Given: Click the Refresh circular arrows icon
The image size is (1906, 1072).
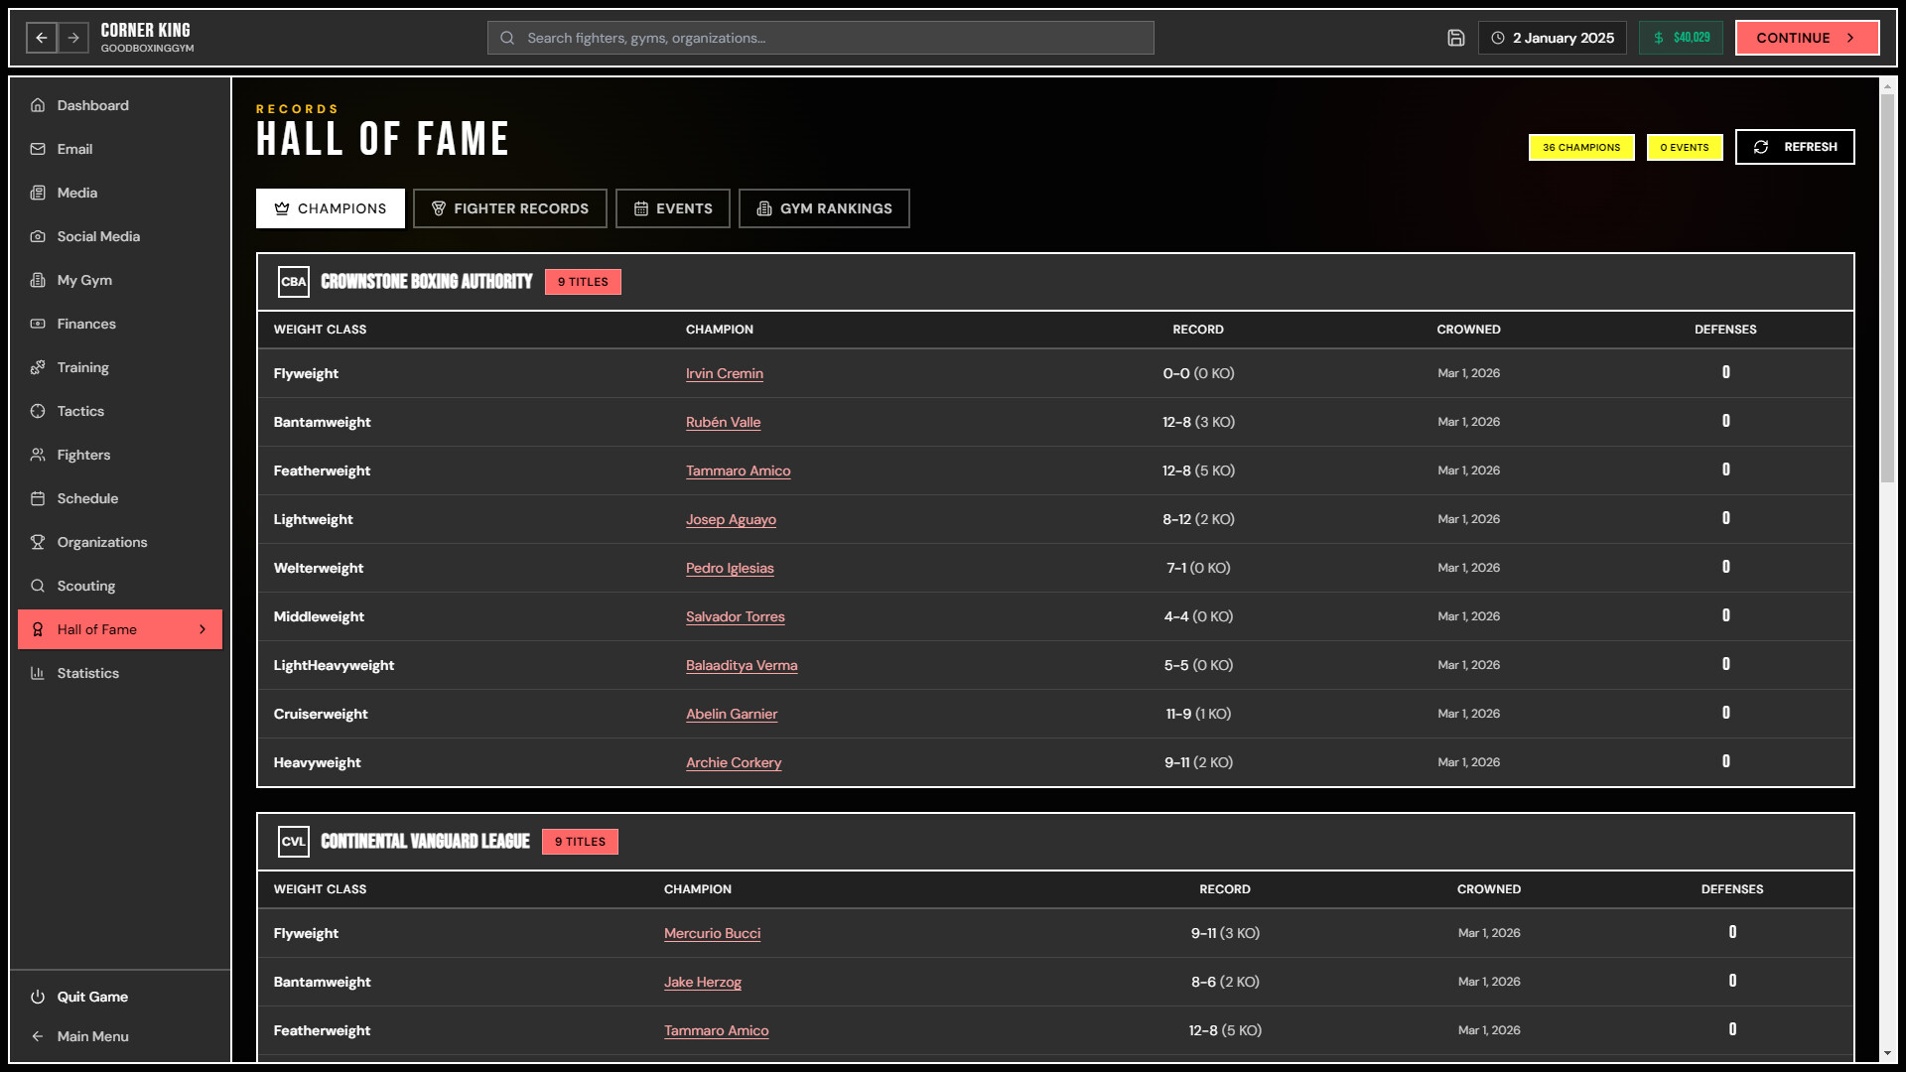Looking at the screenshot, I should coord(1762,147).
